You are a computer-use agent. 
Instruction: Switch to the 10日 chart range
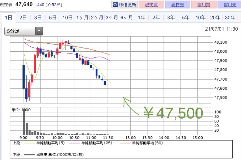click(x=68, y=18)
